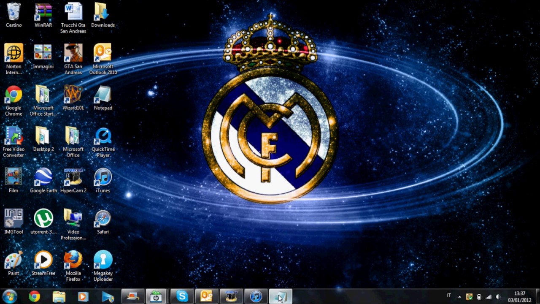
Task: Open the Film desktop icon
Action: tap(13, 181)
